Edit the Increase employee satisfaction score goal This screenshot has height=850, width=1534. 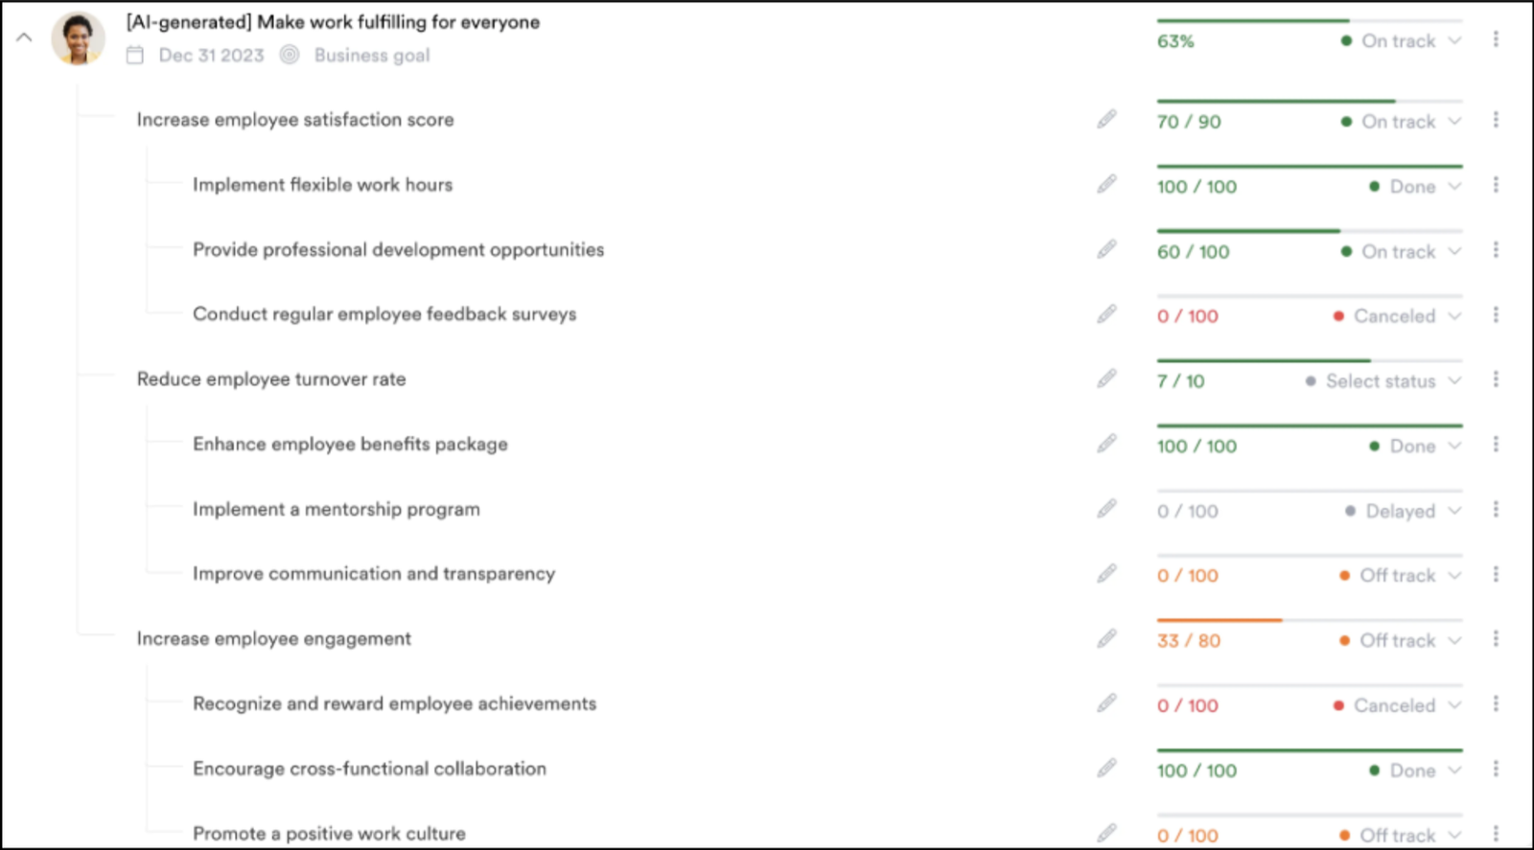coord(1107,118)
